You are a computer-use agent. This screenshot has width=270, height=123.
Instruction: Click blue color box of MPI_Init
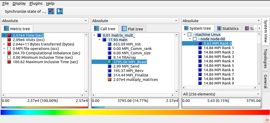(109, 44)
